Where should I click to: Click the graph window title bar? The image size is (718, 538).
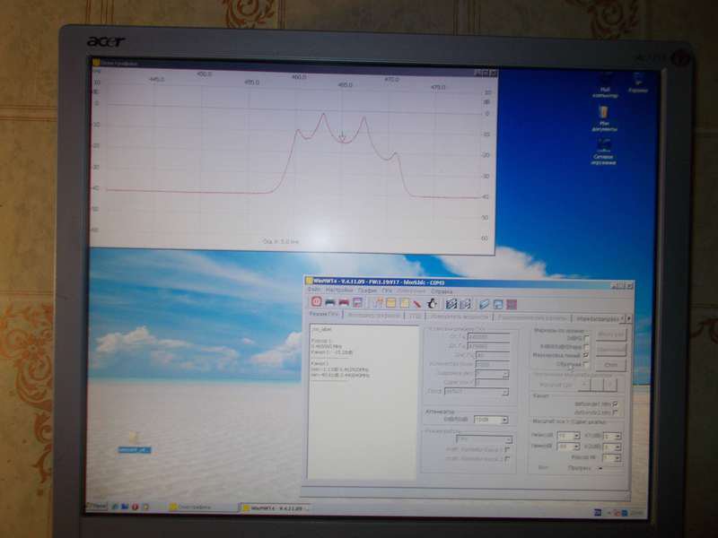[x=293, y=65]
